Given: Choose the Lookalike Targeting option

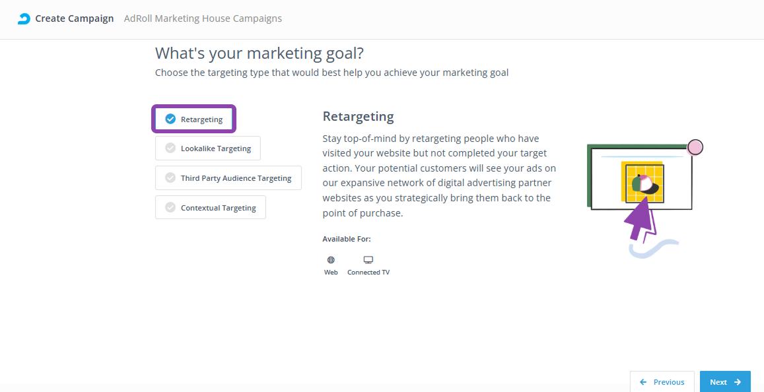Looking at the screenshot, I should pyautogui.click(x=208, y=148).
